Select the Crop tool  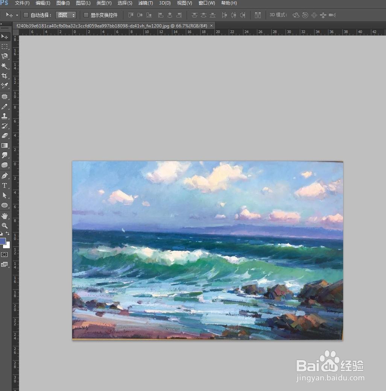pyautogui.click(x=5, y=75)
